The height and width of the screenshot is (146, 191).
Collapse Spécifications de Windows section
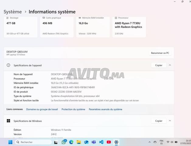170,121
